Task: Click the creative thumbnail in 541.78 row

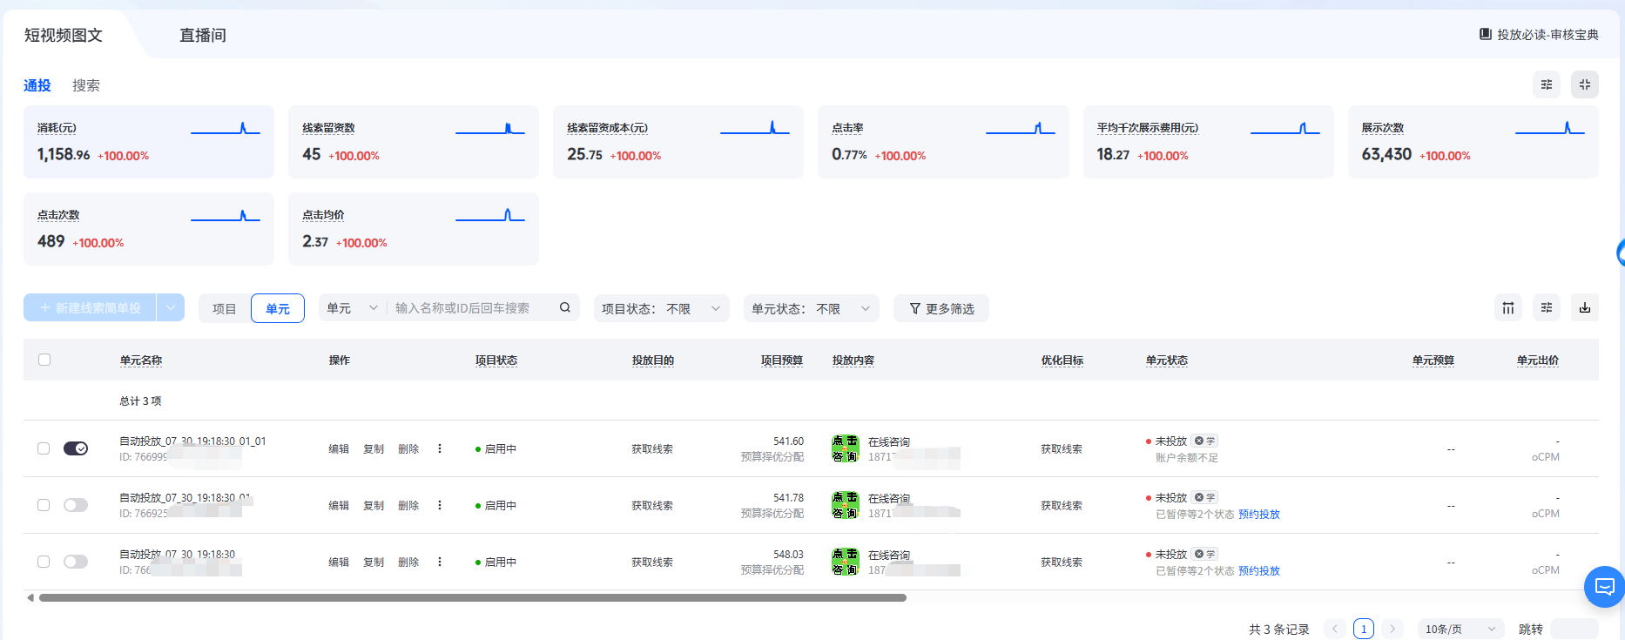Action: 846,505
